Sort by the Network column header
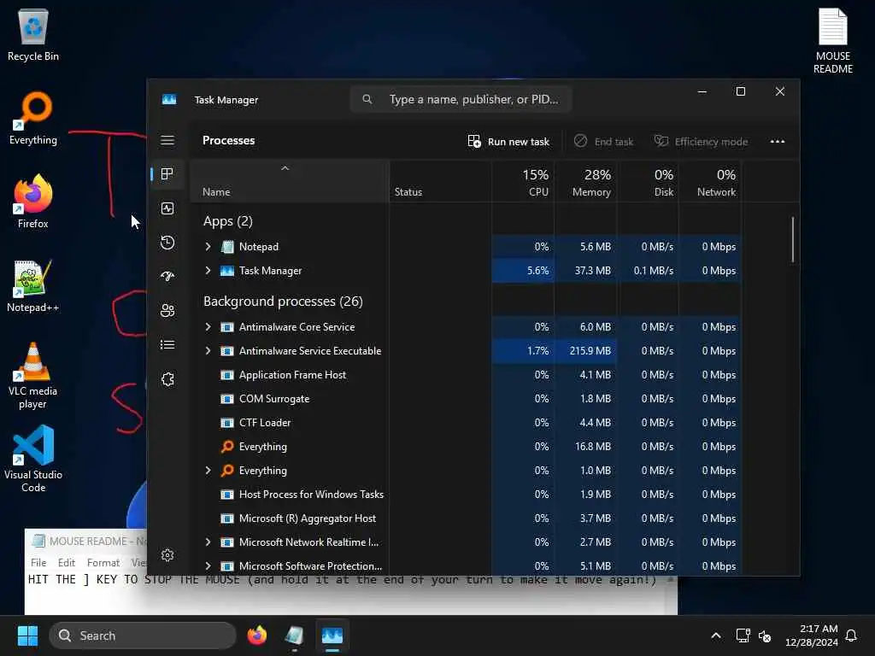Viewport: 875px width, 656px height. click(710, 183)
